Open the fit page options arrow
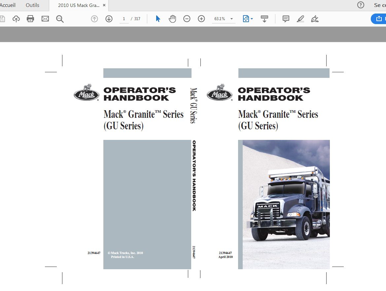386x291 pixels. click(252, 19)
